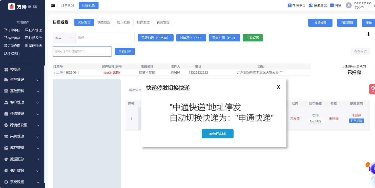
Task: Click the 方果 logo icon
Action: point(12,7)
